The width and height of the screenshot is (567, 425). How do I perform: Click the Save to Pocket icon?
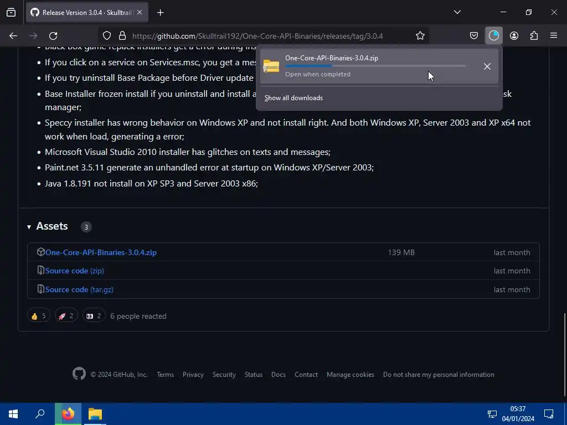(474, 36)
